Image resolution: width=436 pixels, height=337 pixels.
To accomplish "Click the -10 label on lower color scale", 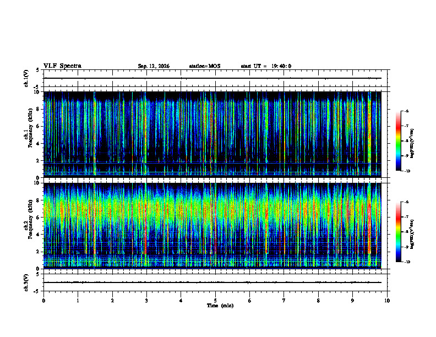I will (407, 262).
